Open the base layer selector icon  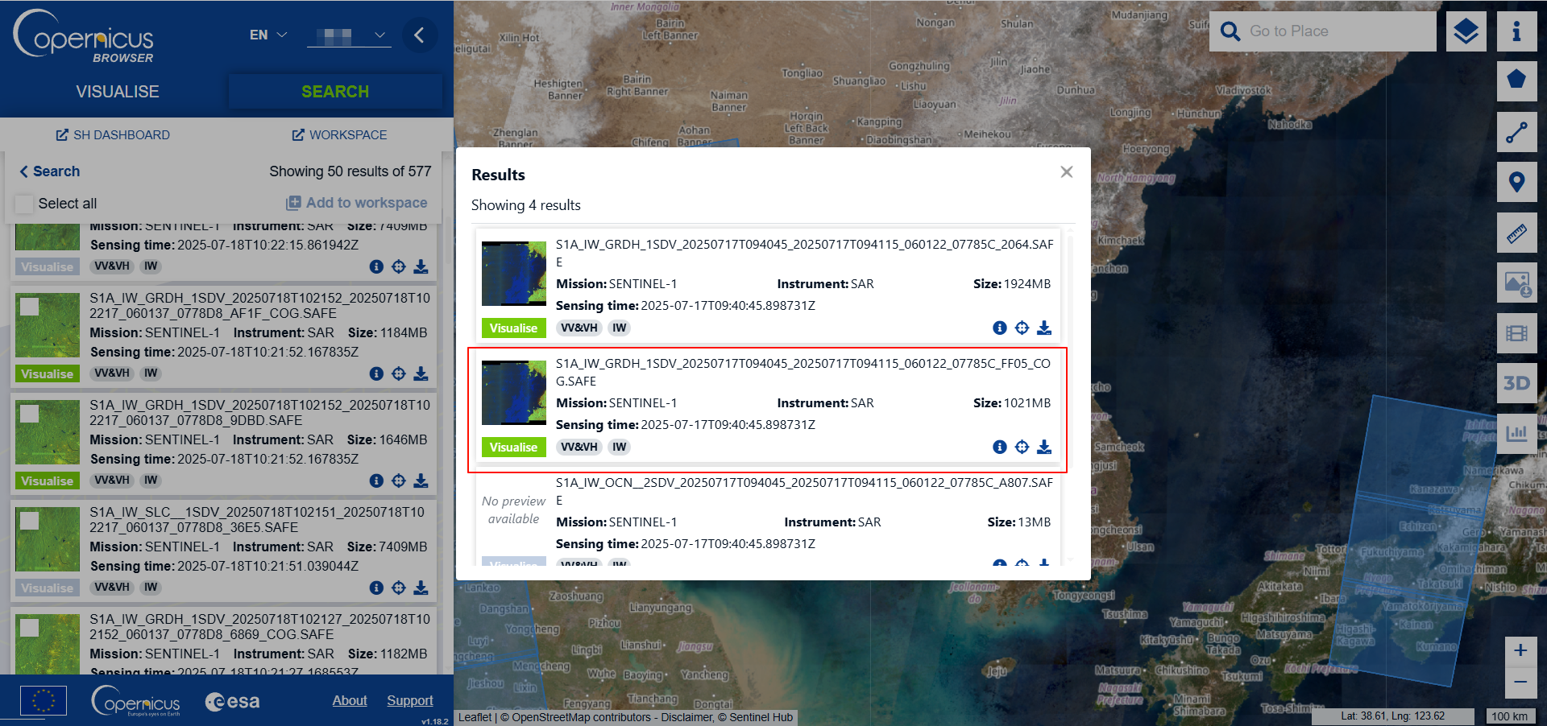(1466, 31)
